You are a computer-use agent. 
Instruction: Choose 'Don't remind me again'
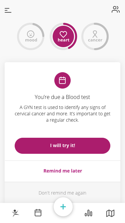63,193
